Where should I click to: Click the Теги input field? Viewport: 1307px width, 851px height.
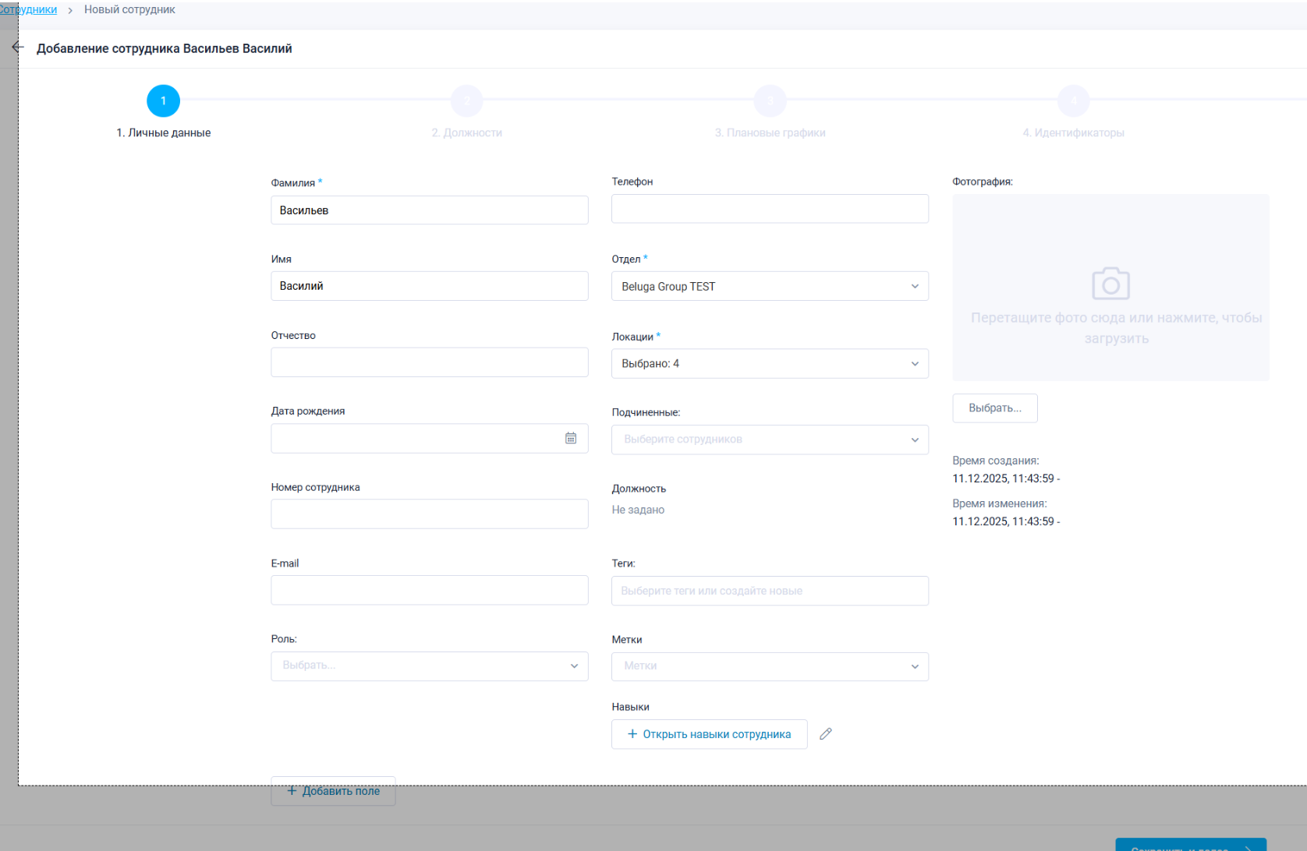(770, 591)
